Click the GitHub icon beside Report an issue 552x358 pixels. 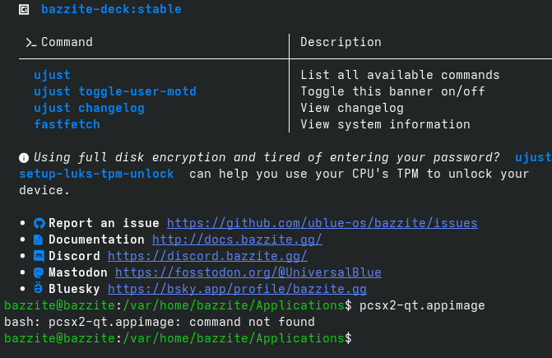click(x=38, y=223)
